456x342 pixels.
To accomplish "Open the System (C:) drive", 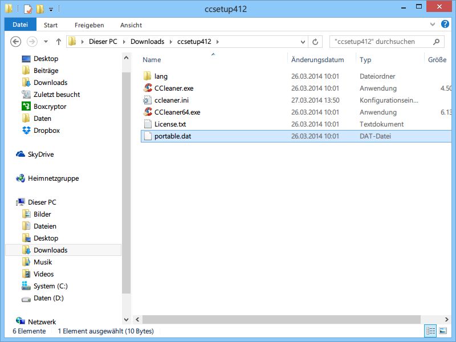I will coord(51,286).
